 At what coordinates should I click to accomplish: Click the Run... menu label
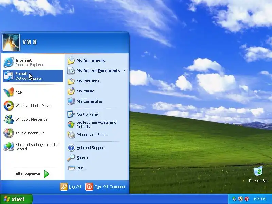(x=82, y=168)
